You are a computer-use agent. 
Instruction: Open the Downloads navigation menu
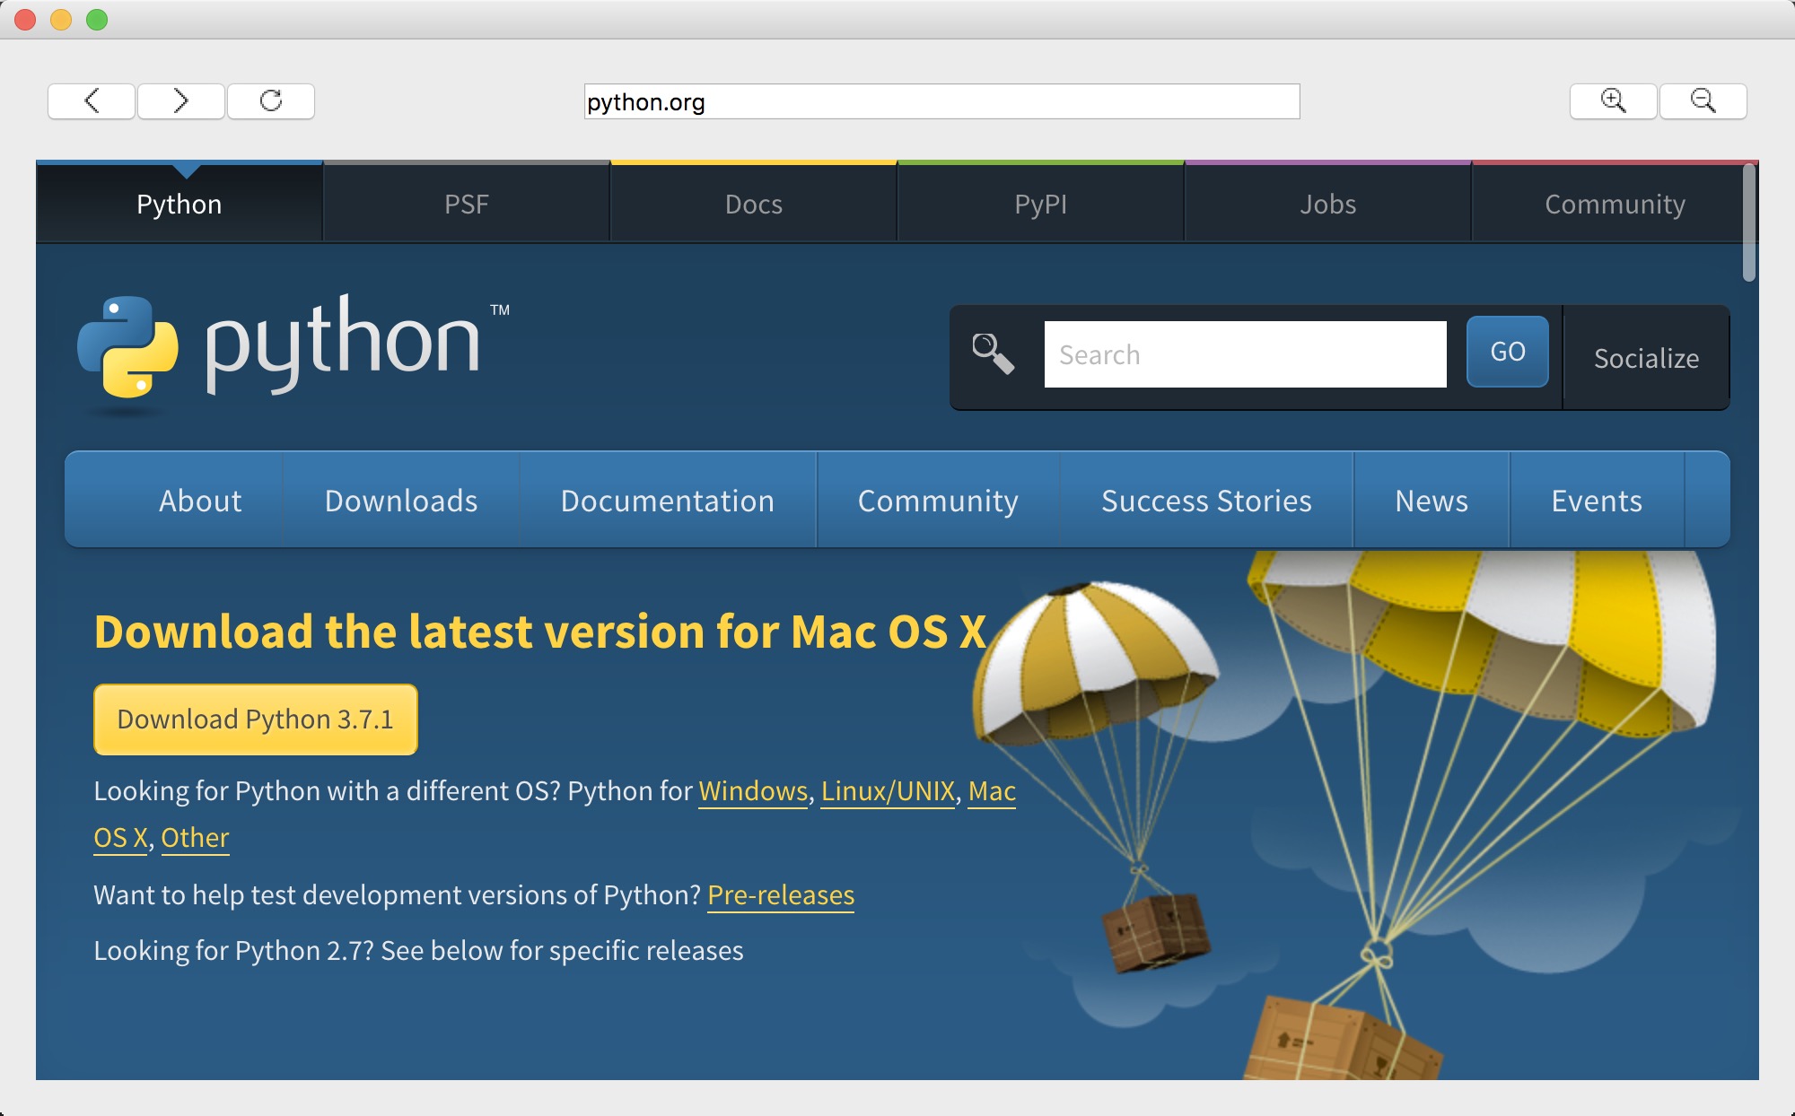(x=401, y=501)
